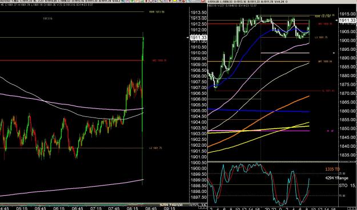Select the 1912.50 price label
This screenshot has width=357, height=210.
click(199, 23)
